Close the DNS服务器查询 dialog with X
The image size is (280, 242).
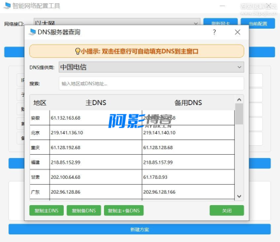(237, 32)
